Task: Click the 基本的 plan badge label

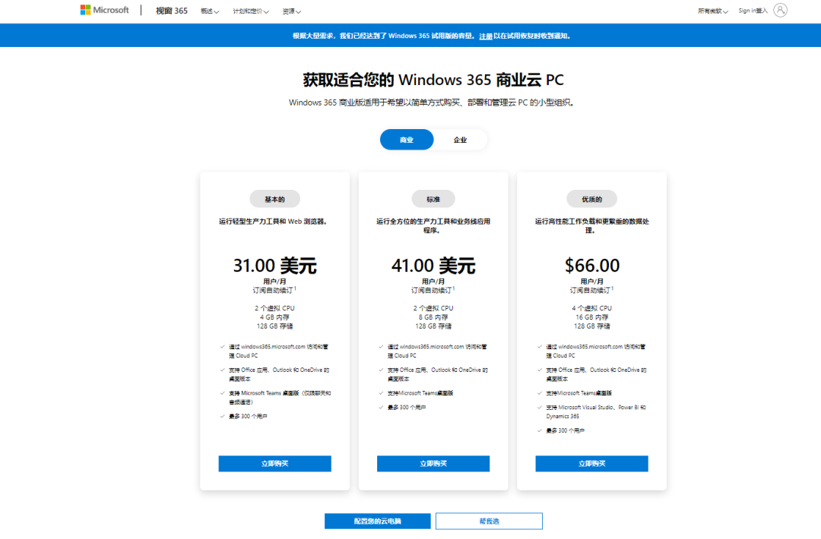Action: click(x=274, y=198)
